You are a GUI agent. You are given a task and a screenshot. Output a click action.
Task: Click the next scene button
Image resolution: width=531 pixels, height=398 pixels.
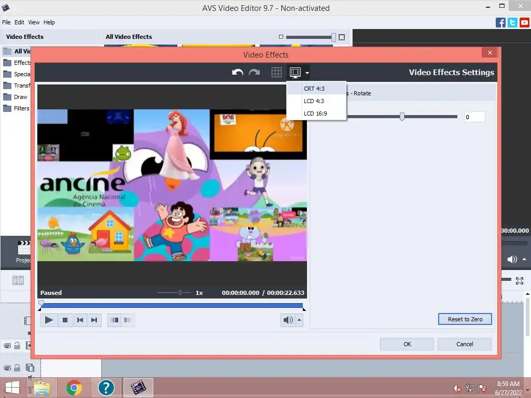click(128, 320)
